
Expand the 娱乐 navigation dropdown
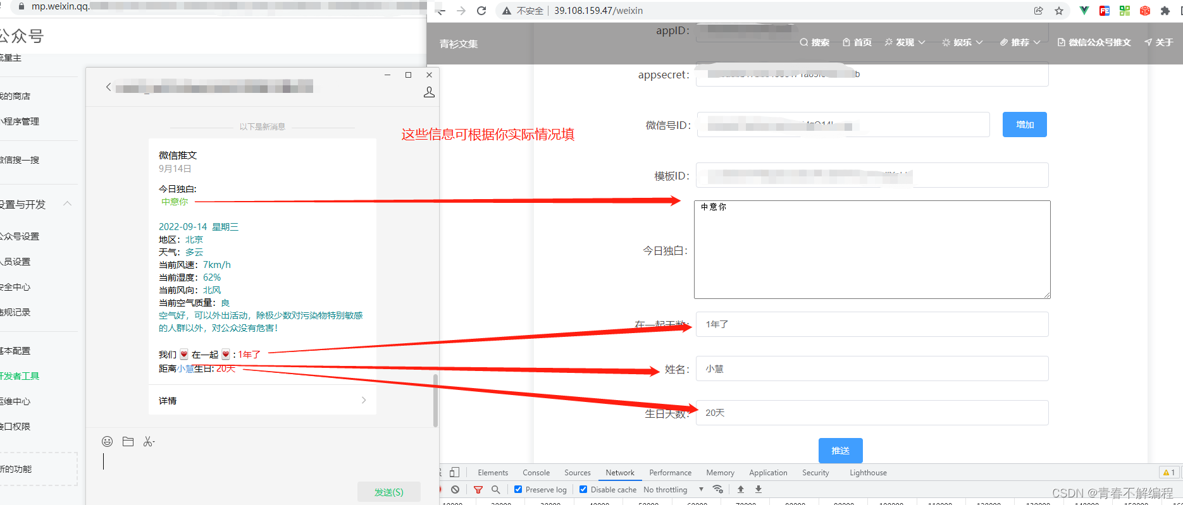962,42
